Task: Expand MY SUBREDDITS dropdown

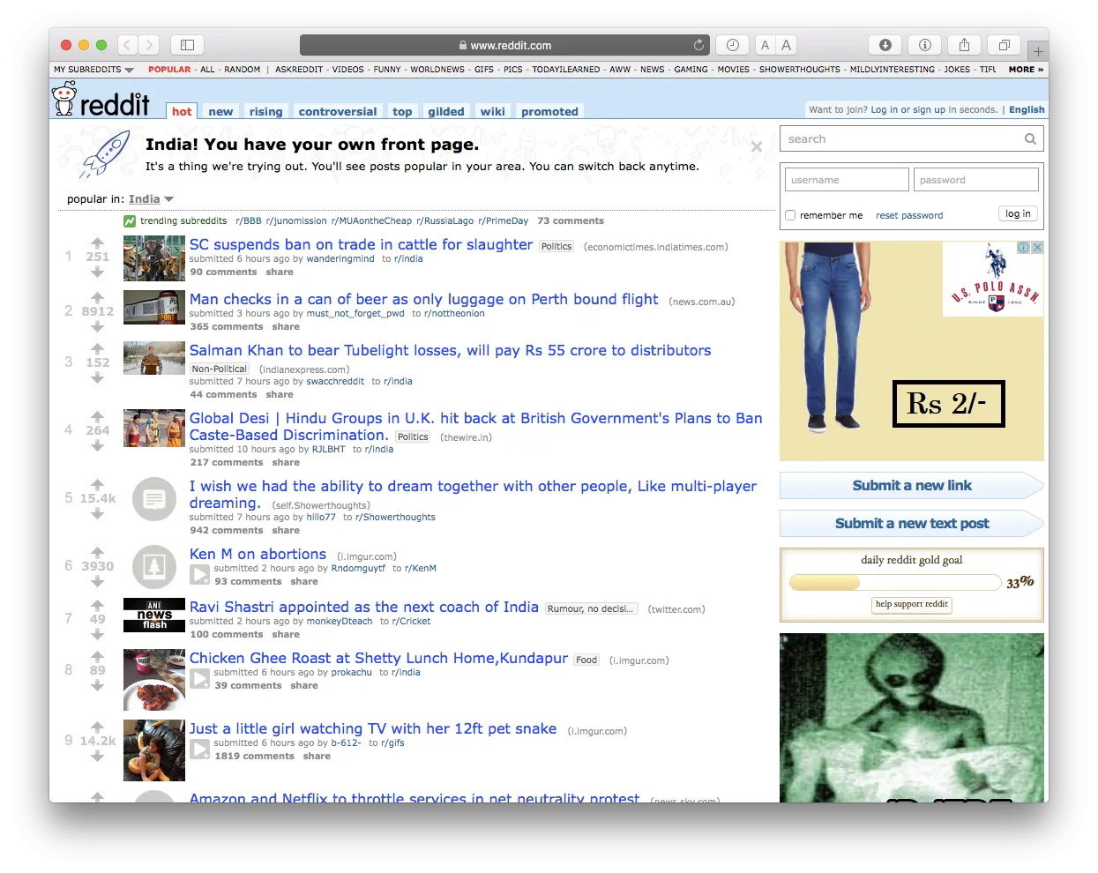Action: click(93, 70)
